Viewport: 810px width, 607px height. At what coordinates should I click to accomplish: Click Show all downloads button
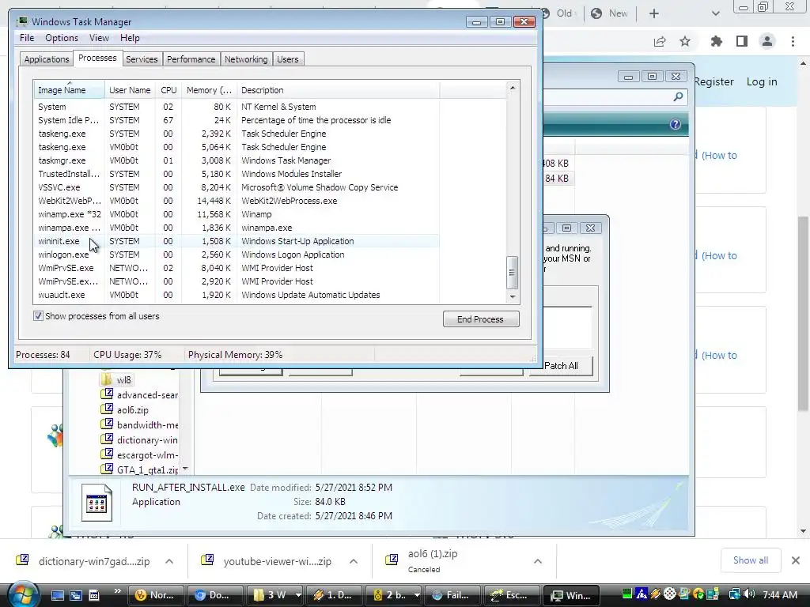pyautogui.click(x=750, y=560)
